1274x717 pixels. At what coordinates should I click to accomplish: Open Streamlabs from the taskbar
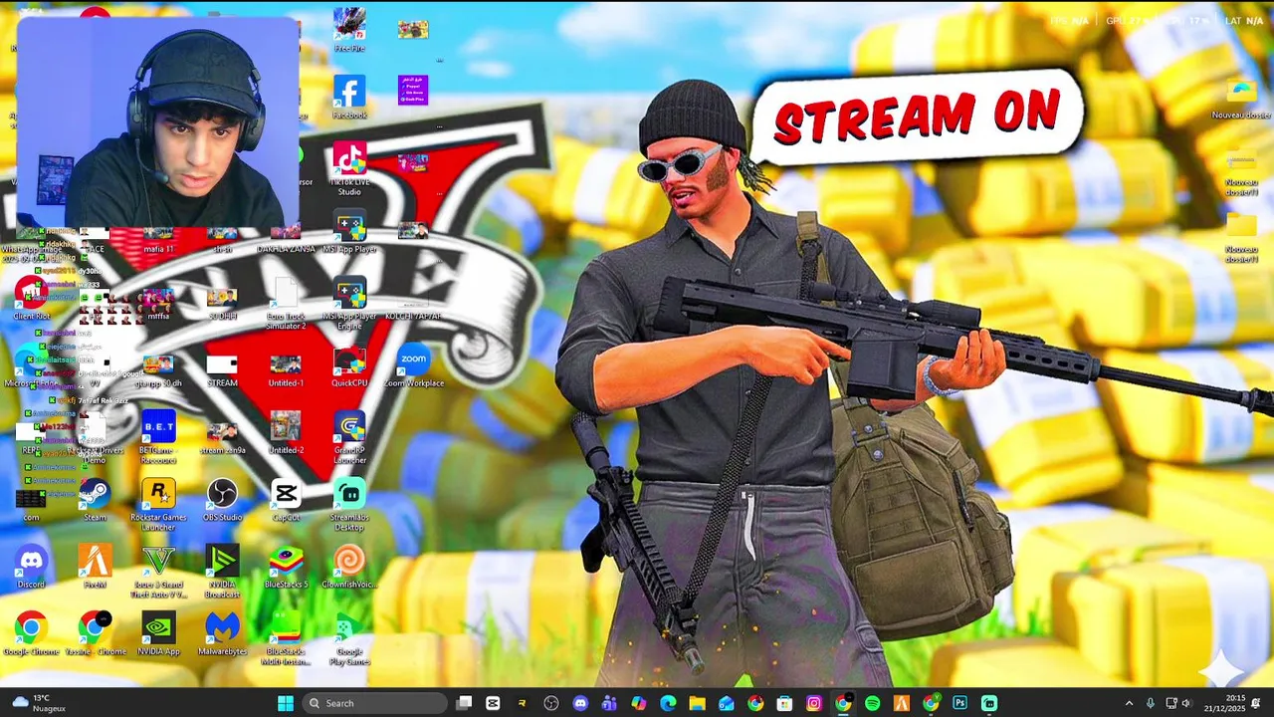pos(989,703)
